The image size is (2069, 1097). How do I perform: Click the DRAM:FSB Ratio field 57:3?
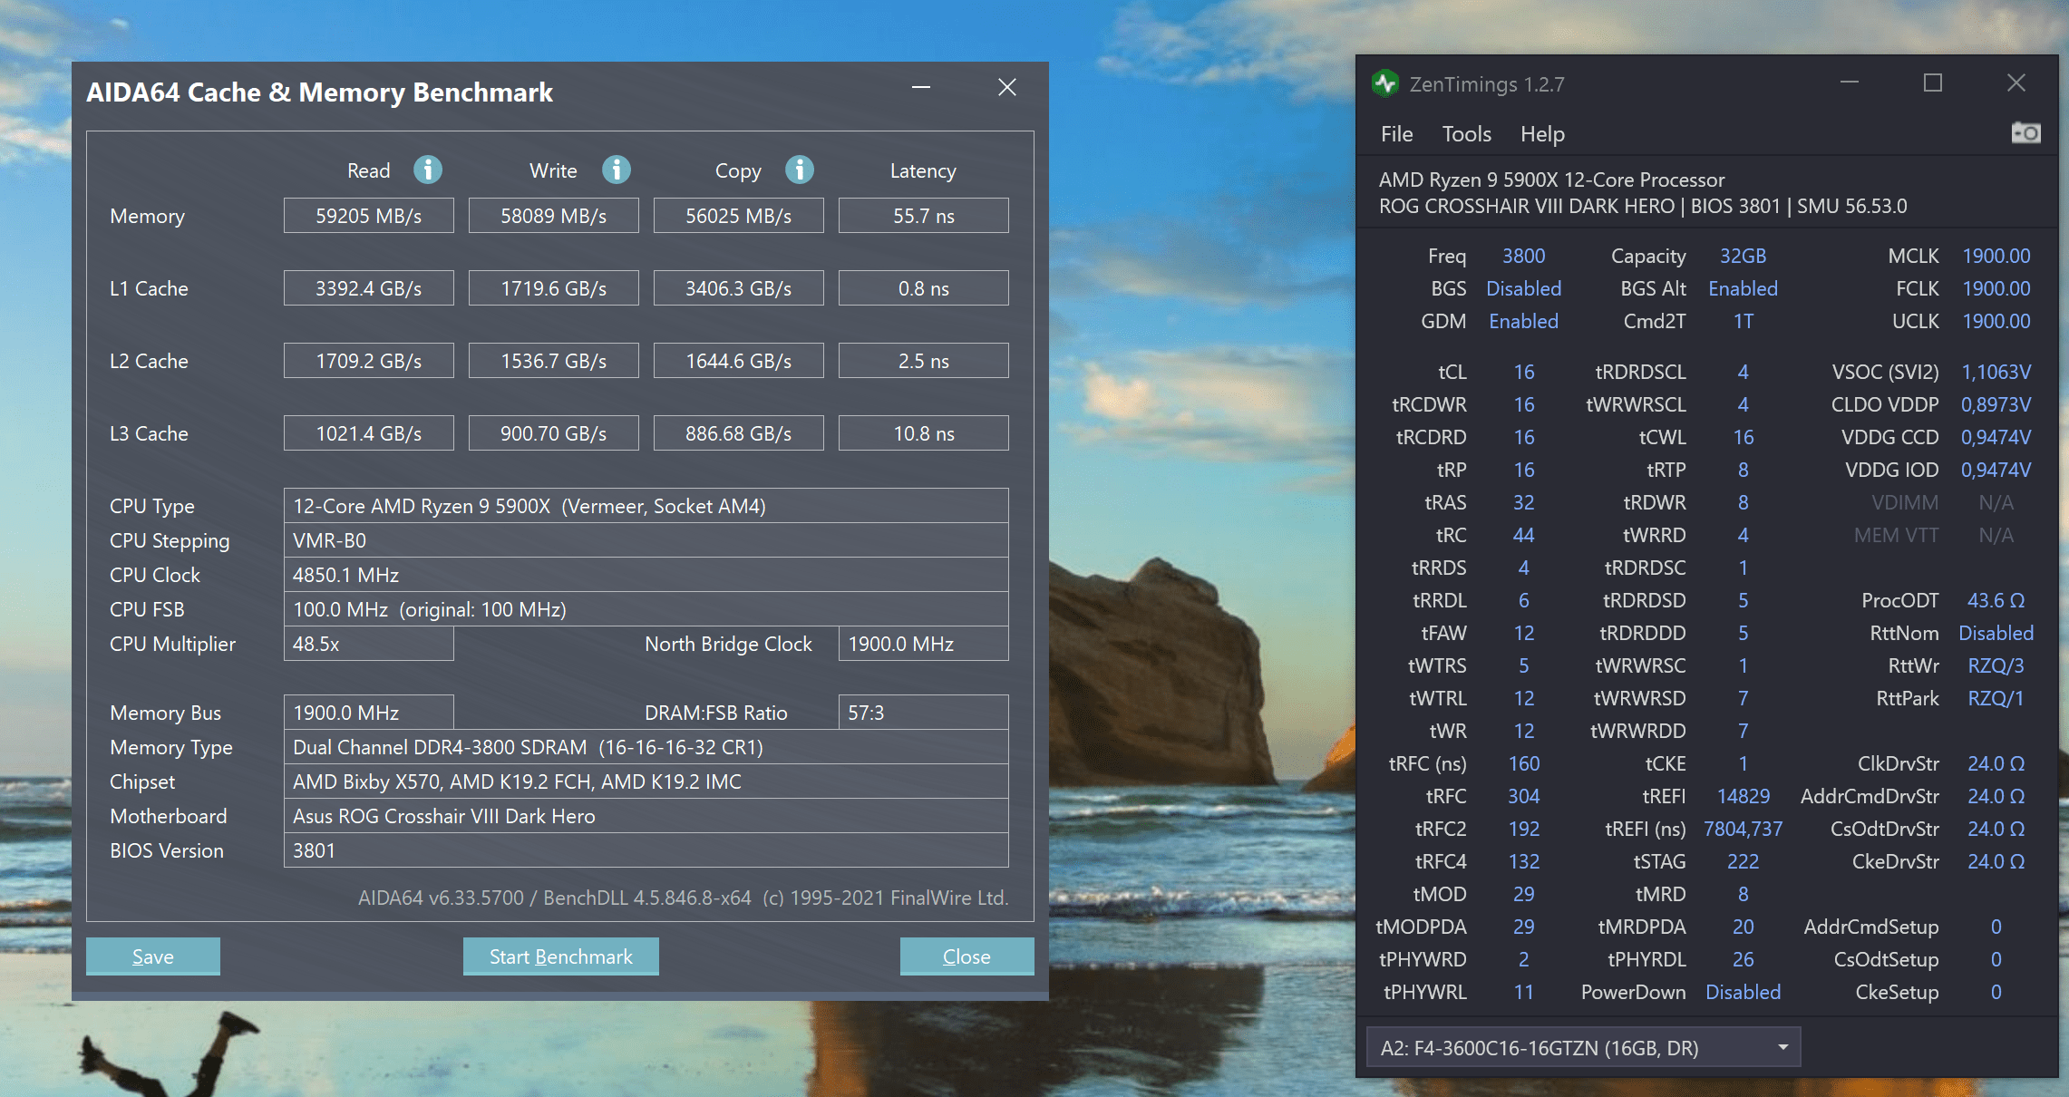point(924,713)
